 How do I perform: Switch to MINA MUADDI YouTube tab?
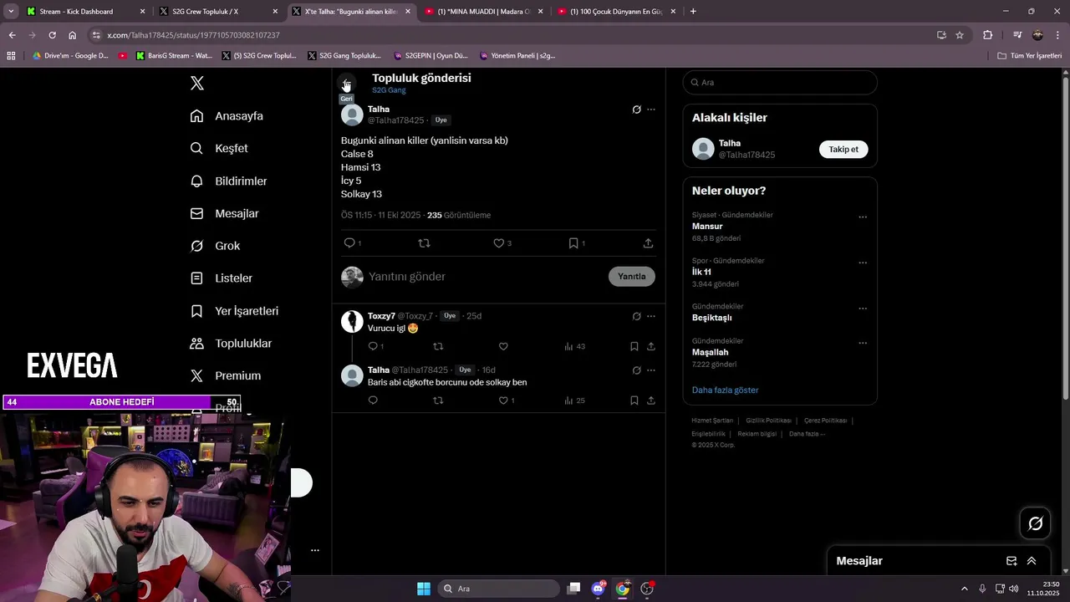pyautogui.click(x=484, y=12)
